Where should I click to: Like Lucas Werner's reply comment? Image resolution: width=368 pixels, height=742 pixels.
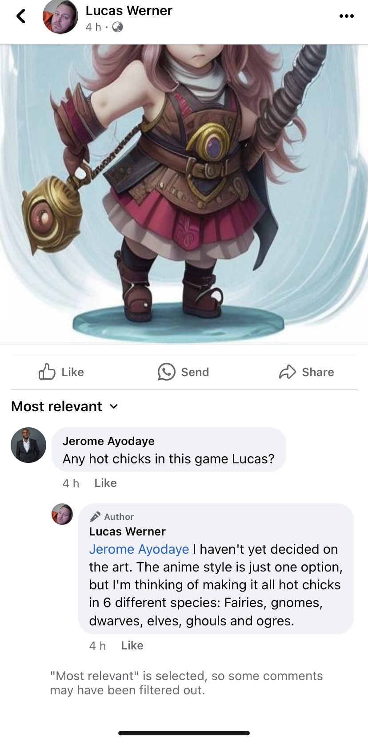point(132,645)
